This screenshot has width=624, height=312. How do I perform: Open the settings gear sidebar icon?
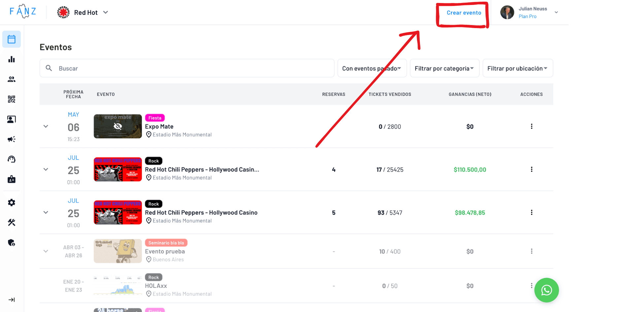click(x=12, y=202)
